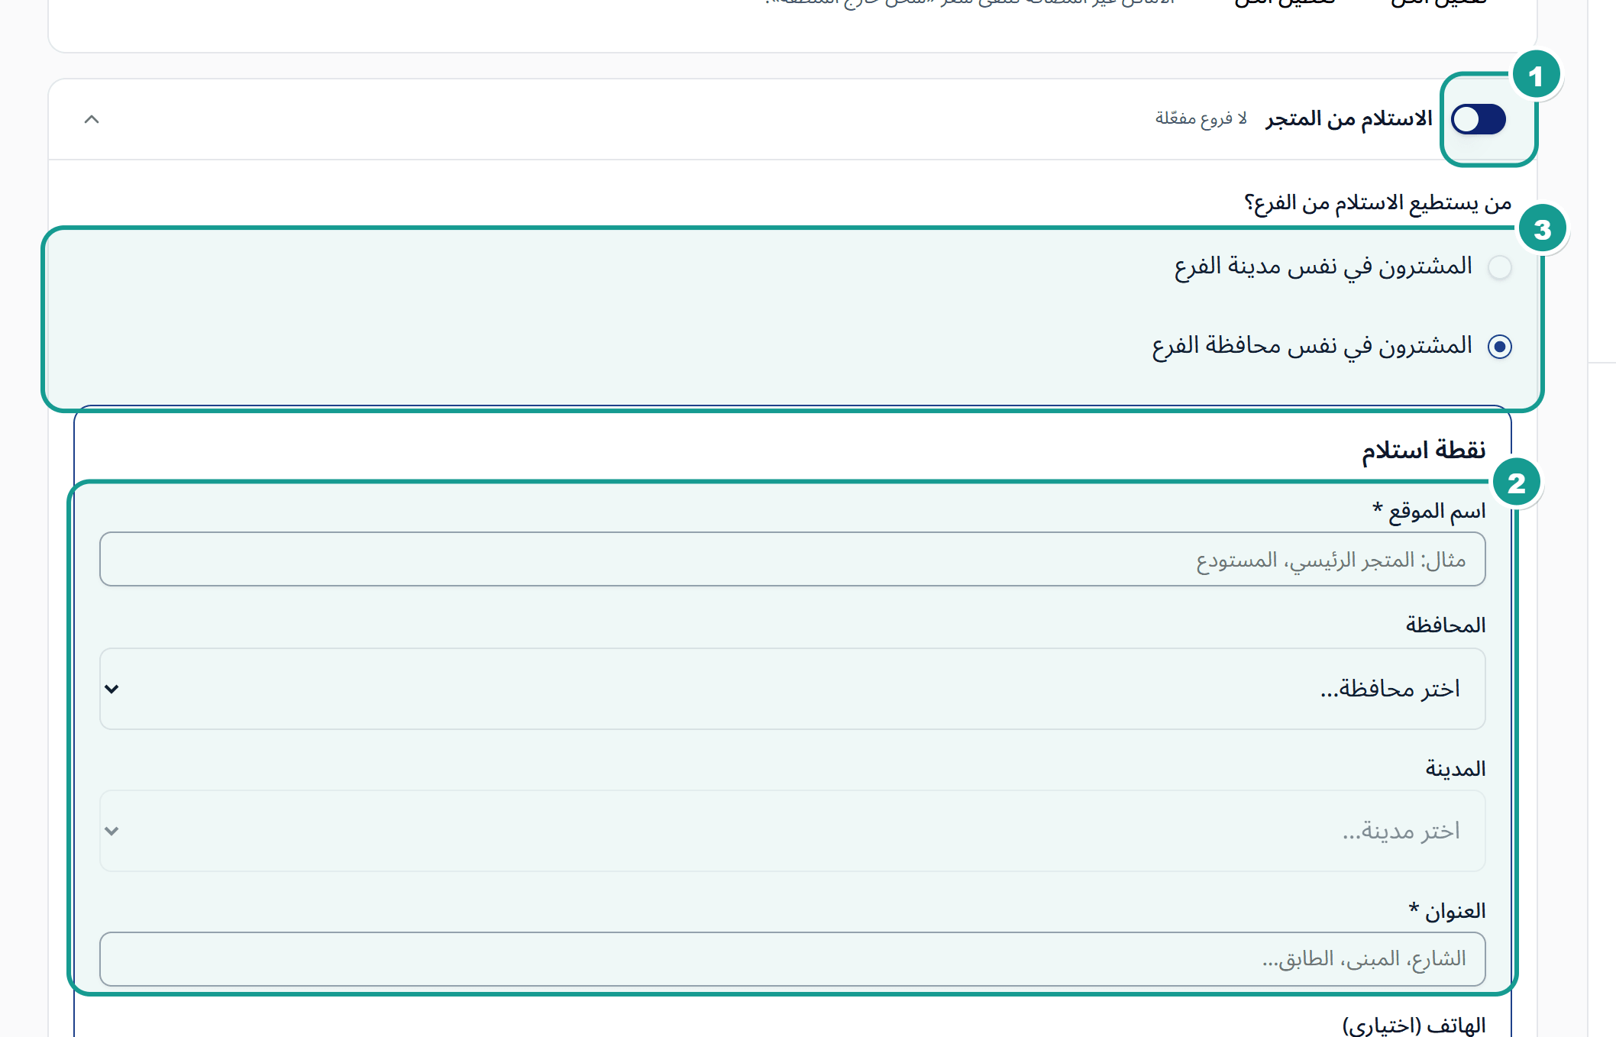Click the المحافظة field label

1446,625
